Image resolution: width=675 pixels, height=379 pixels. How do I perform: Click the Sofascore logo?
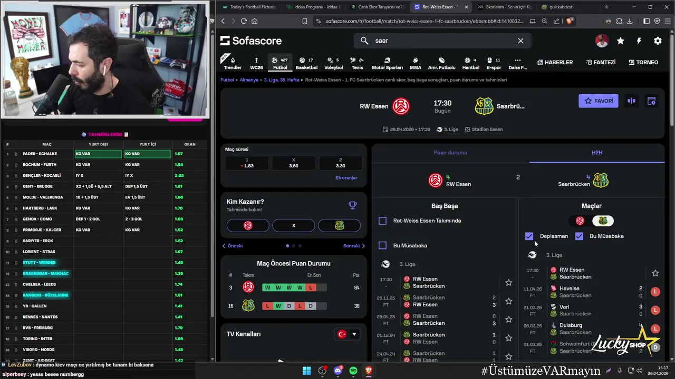(251, 41)
